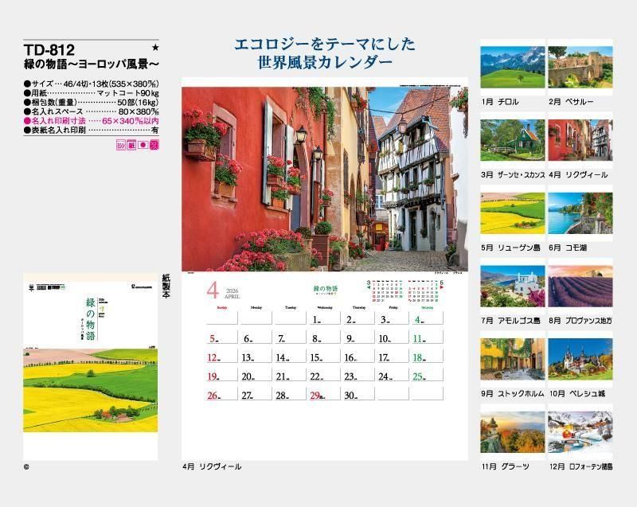Click the 2026 APRIL label

click(x=233, y=294)
